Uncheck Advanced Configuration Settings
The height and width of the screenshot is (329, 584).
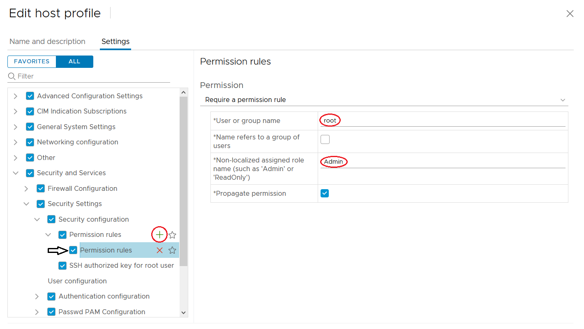click(30, 95)
